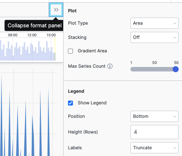Click the Height (Rows) input field
This screenshot has width=182, height=156.
(x=154, y=132)
